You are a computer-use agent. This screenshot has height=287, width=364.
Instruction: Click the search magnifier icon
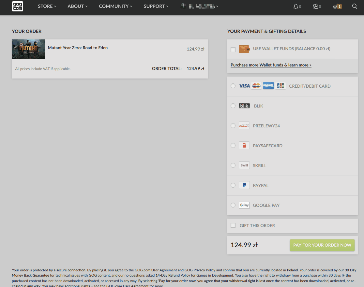(355, 6)
